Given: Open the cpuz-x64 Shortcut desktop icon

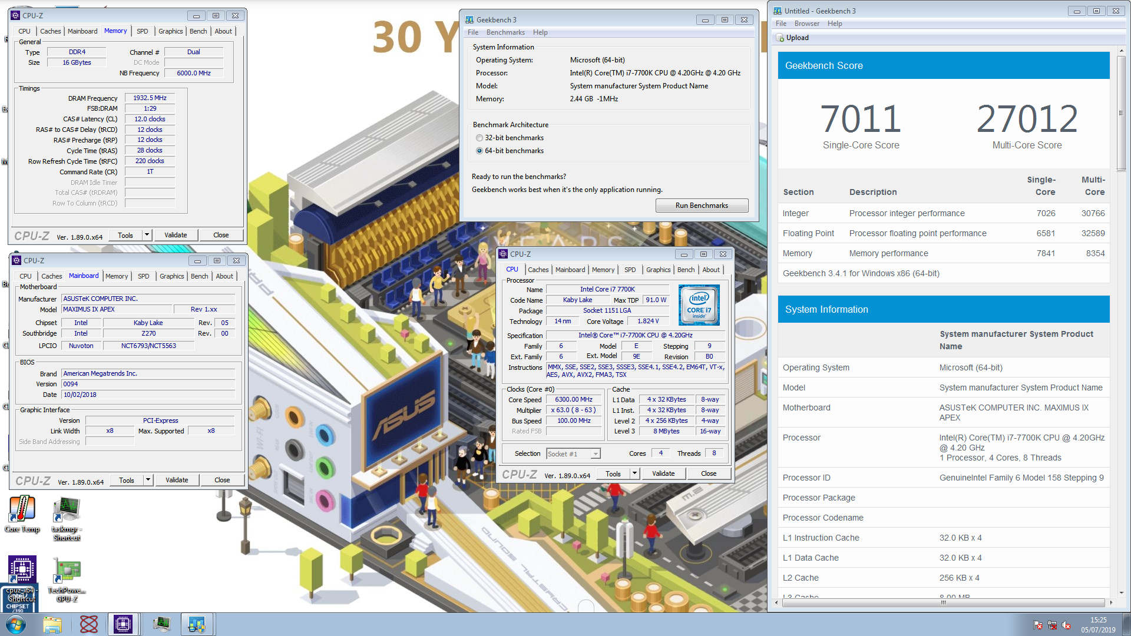Looking at the screenshot, I should click(22, 579).
